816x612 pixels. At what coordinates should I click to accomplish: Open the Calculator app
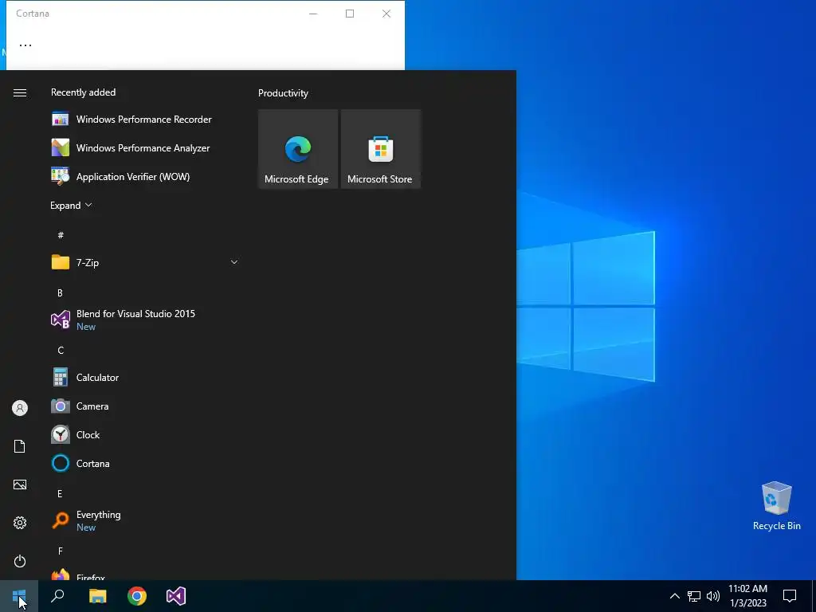(x=145, y=377)
